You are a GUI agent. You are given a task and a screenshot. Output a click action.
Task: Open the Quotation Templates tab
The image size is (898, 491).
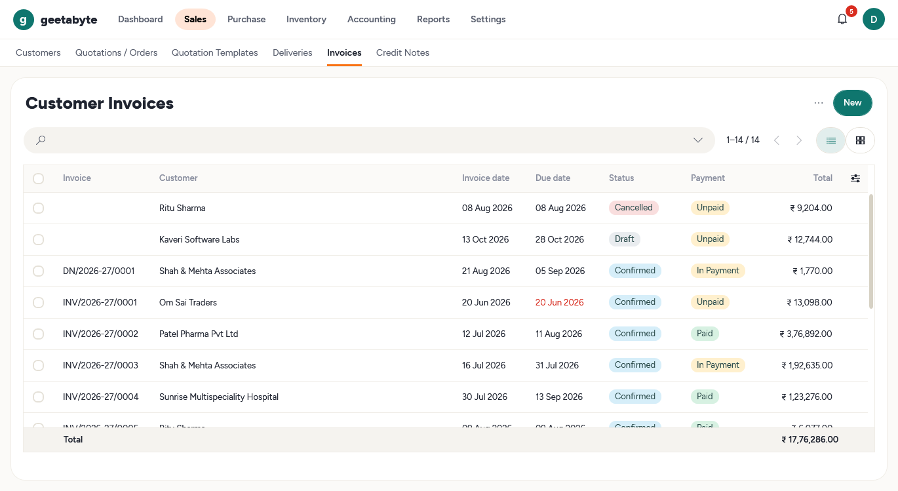(215, 53)
